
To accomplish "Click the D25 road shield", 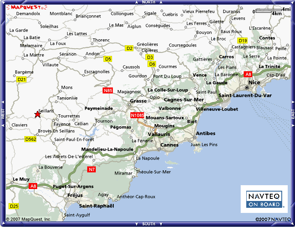I will click(14, 206).
